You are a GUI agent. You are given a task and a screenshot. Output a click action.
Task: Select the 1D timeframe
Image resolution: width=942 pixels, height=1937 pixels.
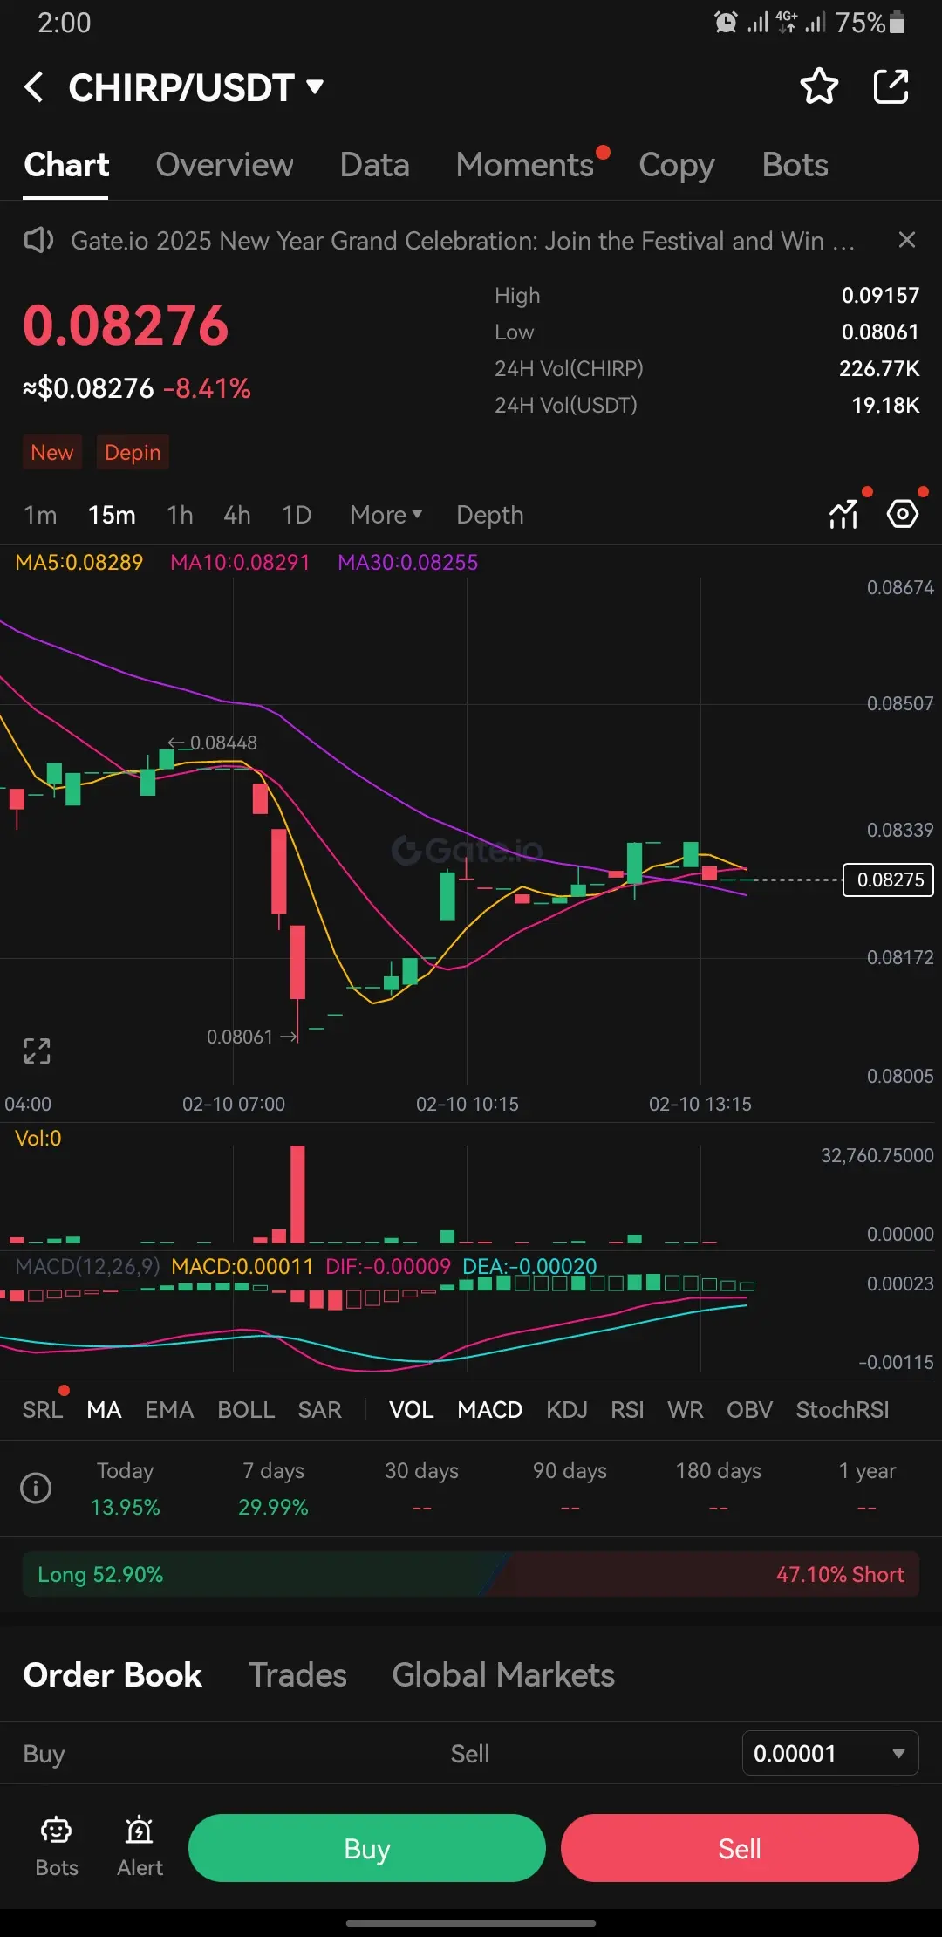click(297, 515)
